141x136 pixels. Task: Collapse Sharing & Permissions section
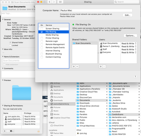pos(3,106)
